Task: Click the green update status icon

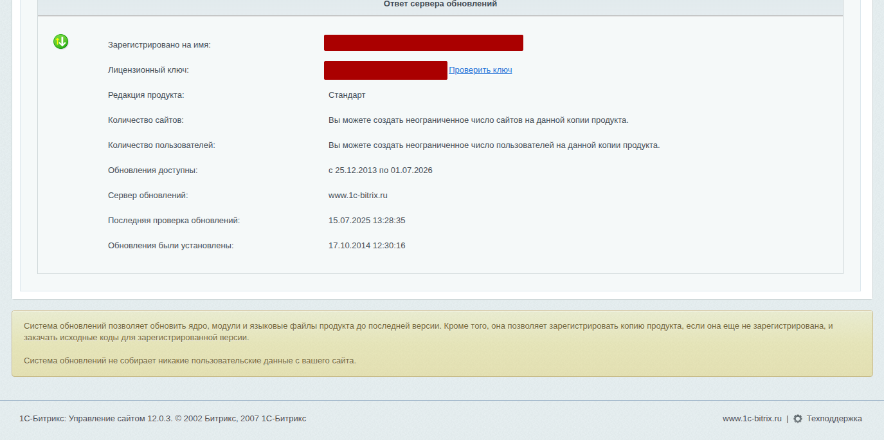Action: click(x=61, y=42)
